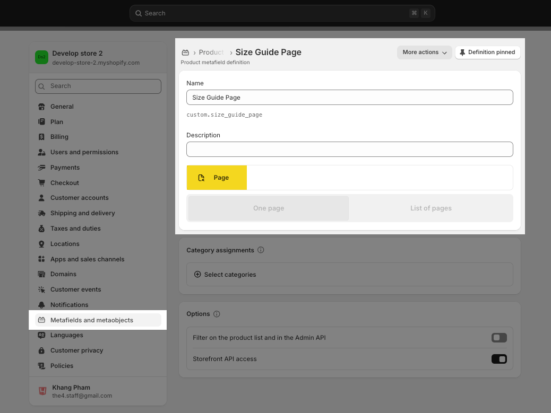Click the Payments icon in the sidebar
Viewport: 551px width, 413px height.
click(x=41, y=168)
